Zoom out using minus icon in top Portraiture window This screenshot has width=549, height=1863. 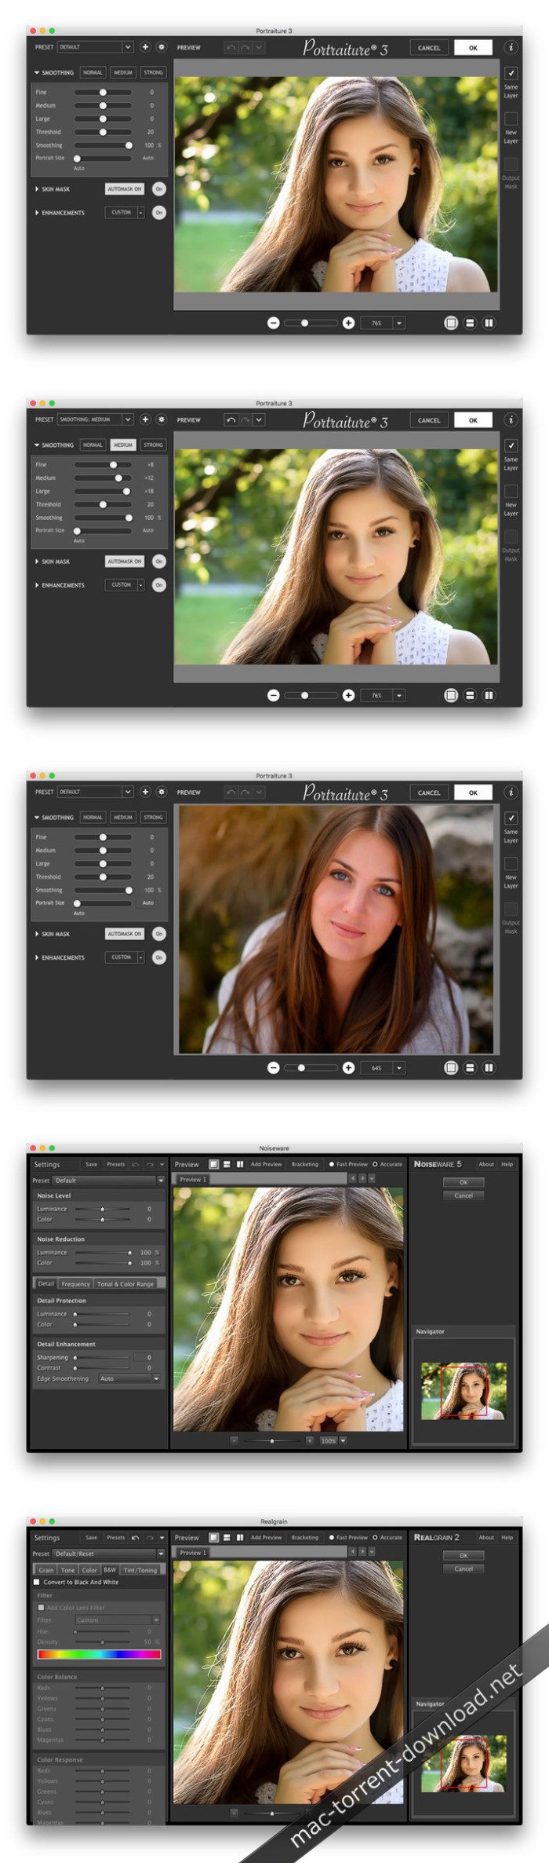click(x=273, y=323)
